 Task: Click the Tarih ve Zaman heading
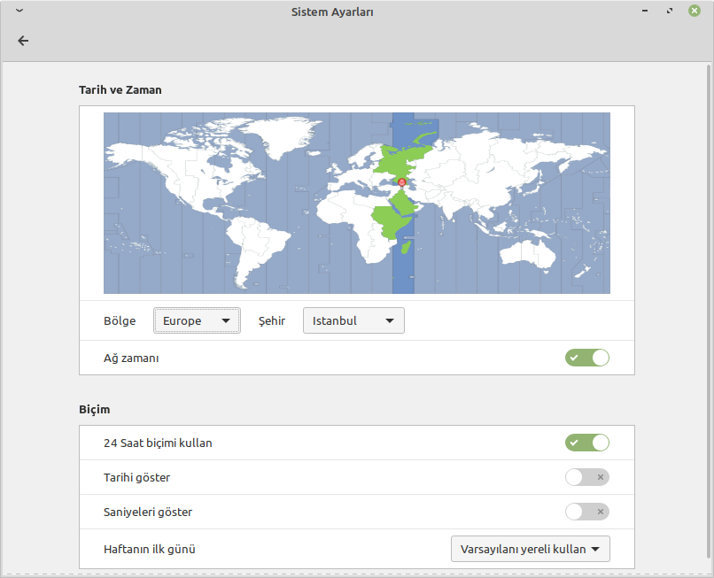point(120,89)
